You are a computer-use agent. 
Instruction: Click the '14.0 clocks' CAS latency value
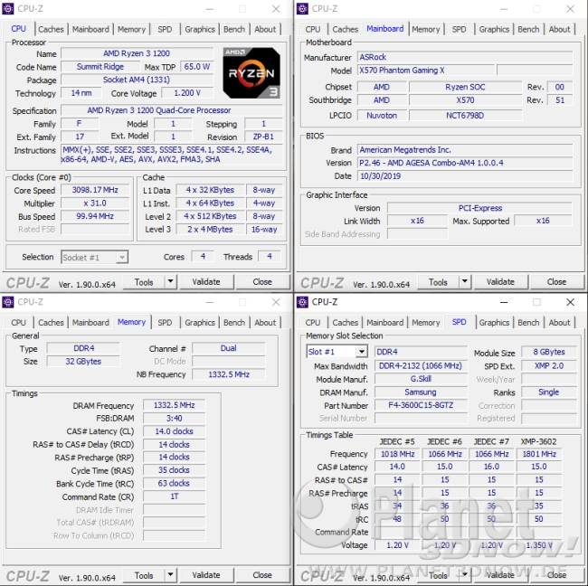point(174,431)
